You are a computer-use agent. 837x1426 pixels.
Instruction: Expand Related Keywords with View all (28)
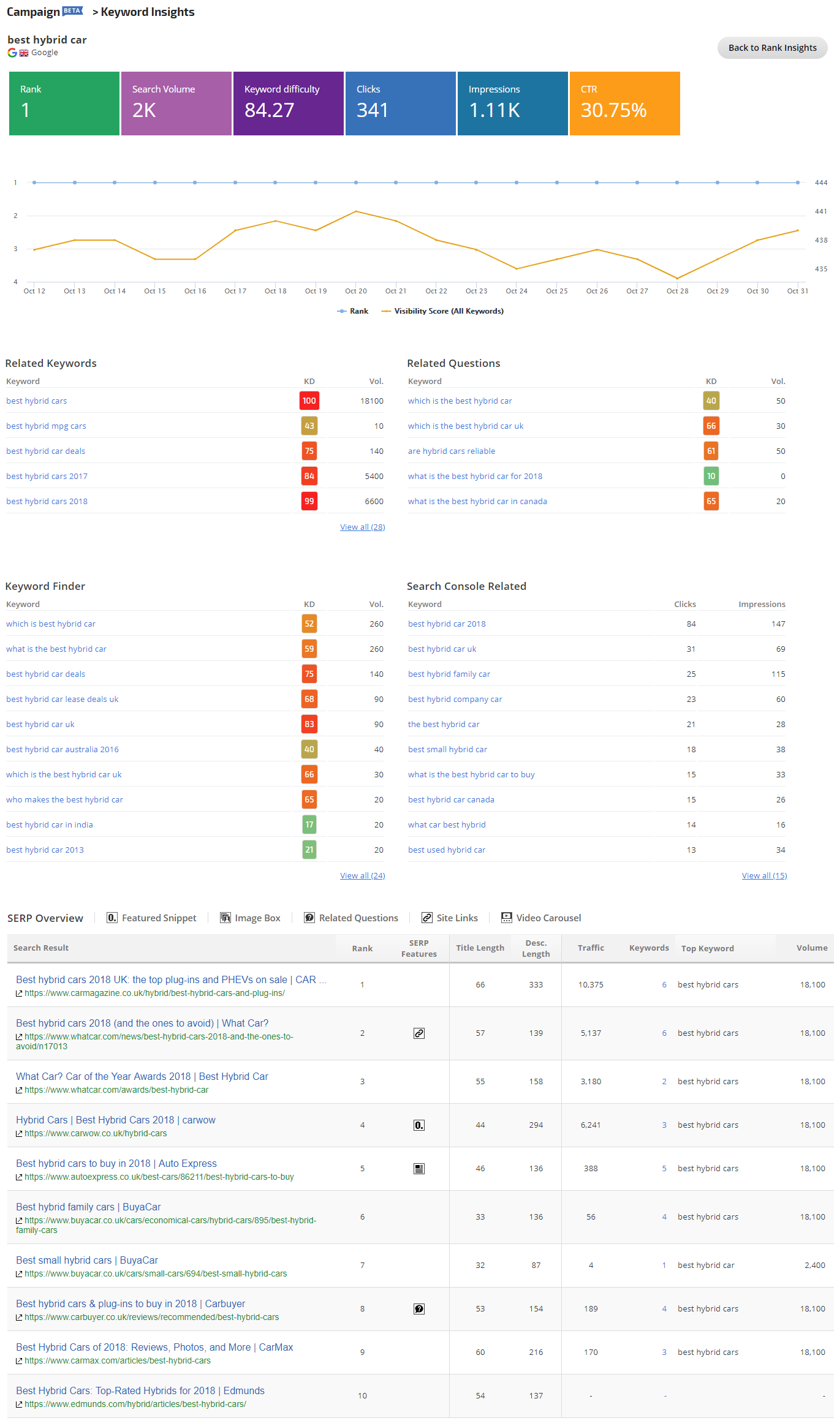coord(362,527)
